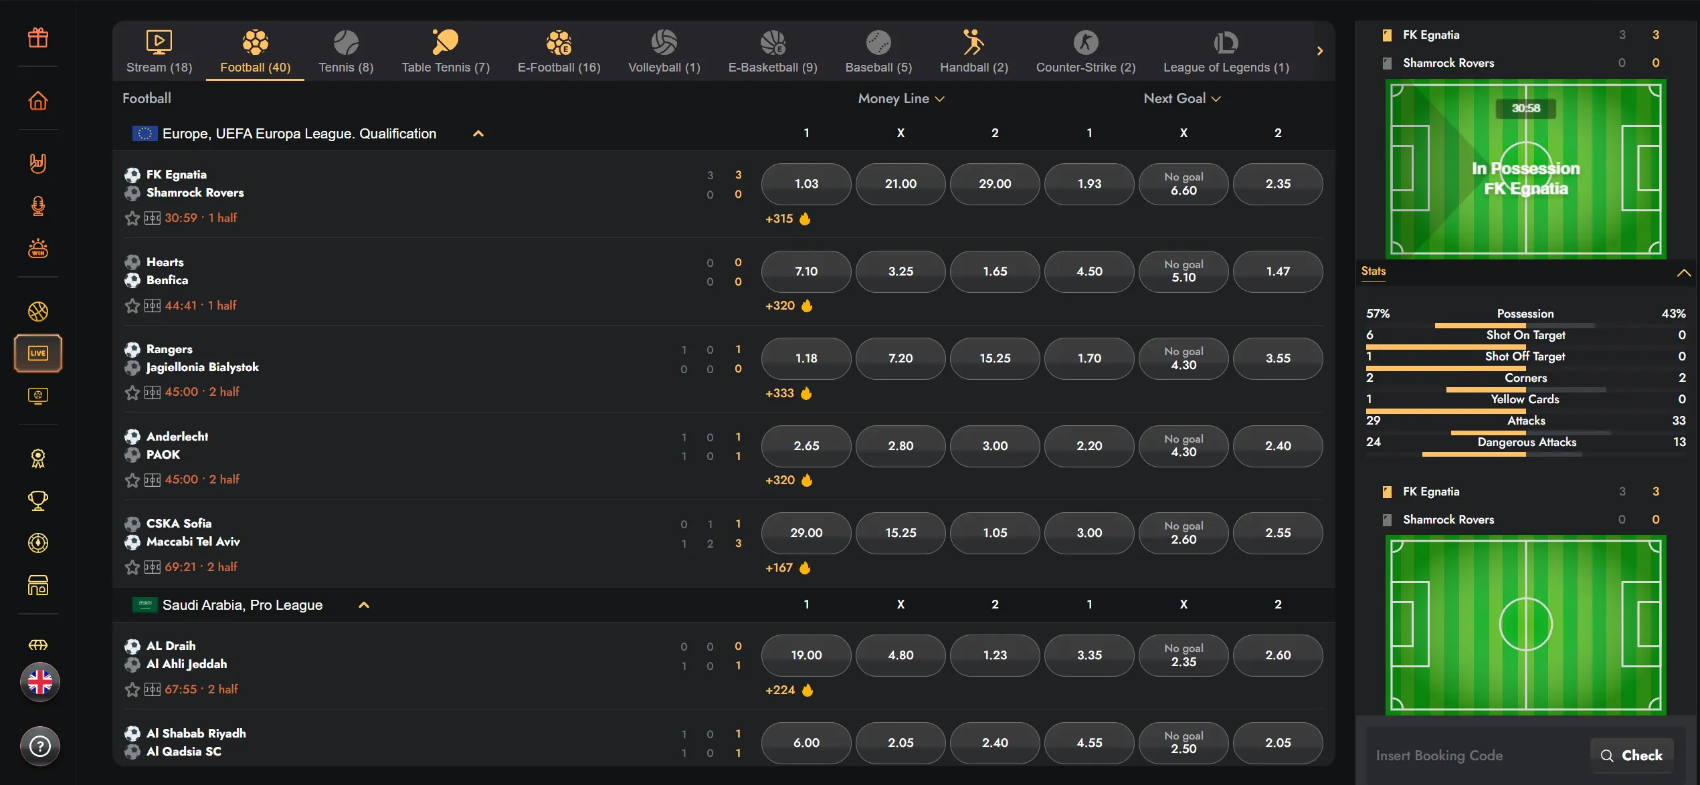Switch to the League of Legends (1) tab

(x=1226, y=51)
